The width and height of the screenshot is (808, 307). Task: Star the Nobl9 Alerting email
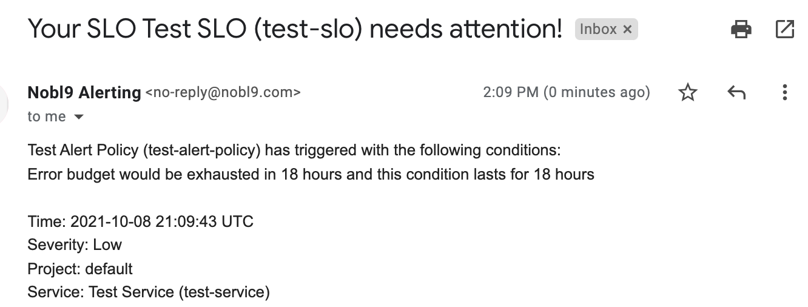point(688,93)
